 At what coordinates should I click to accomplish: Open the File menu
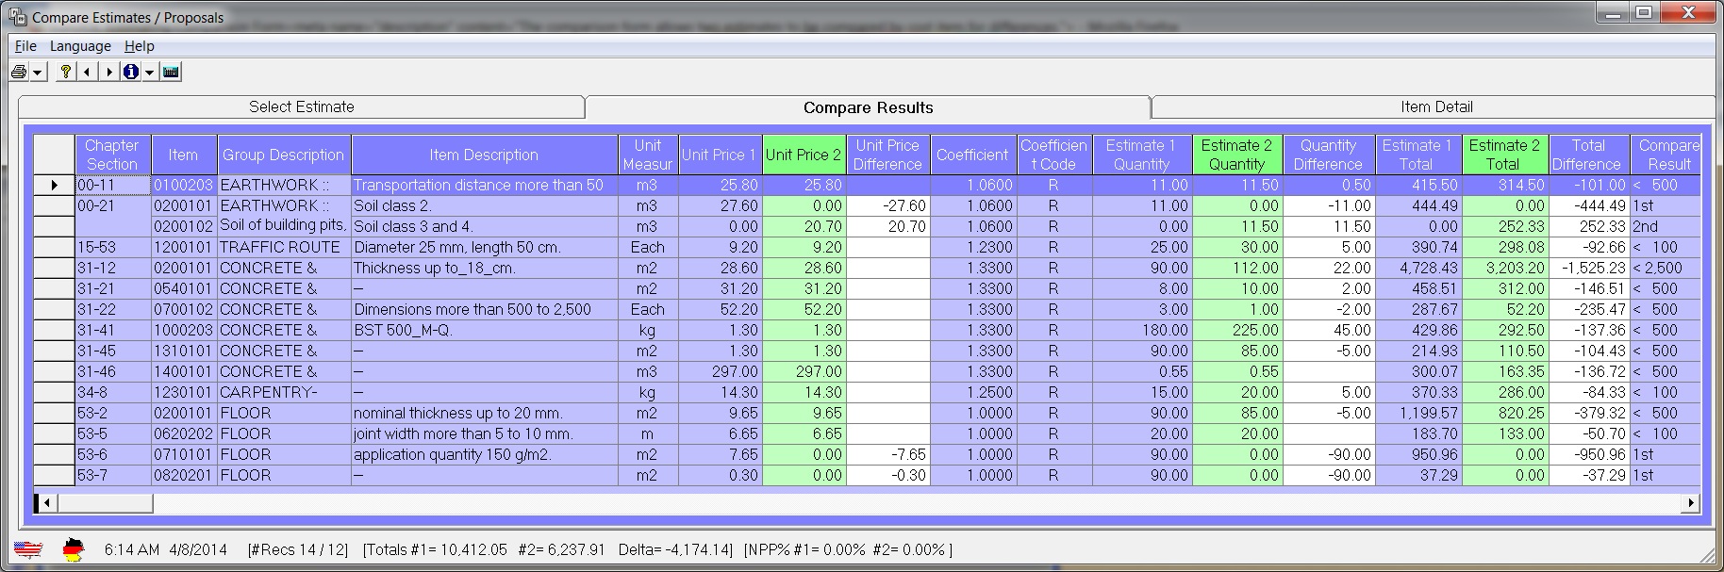25,46
